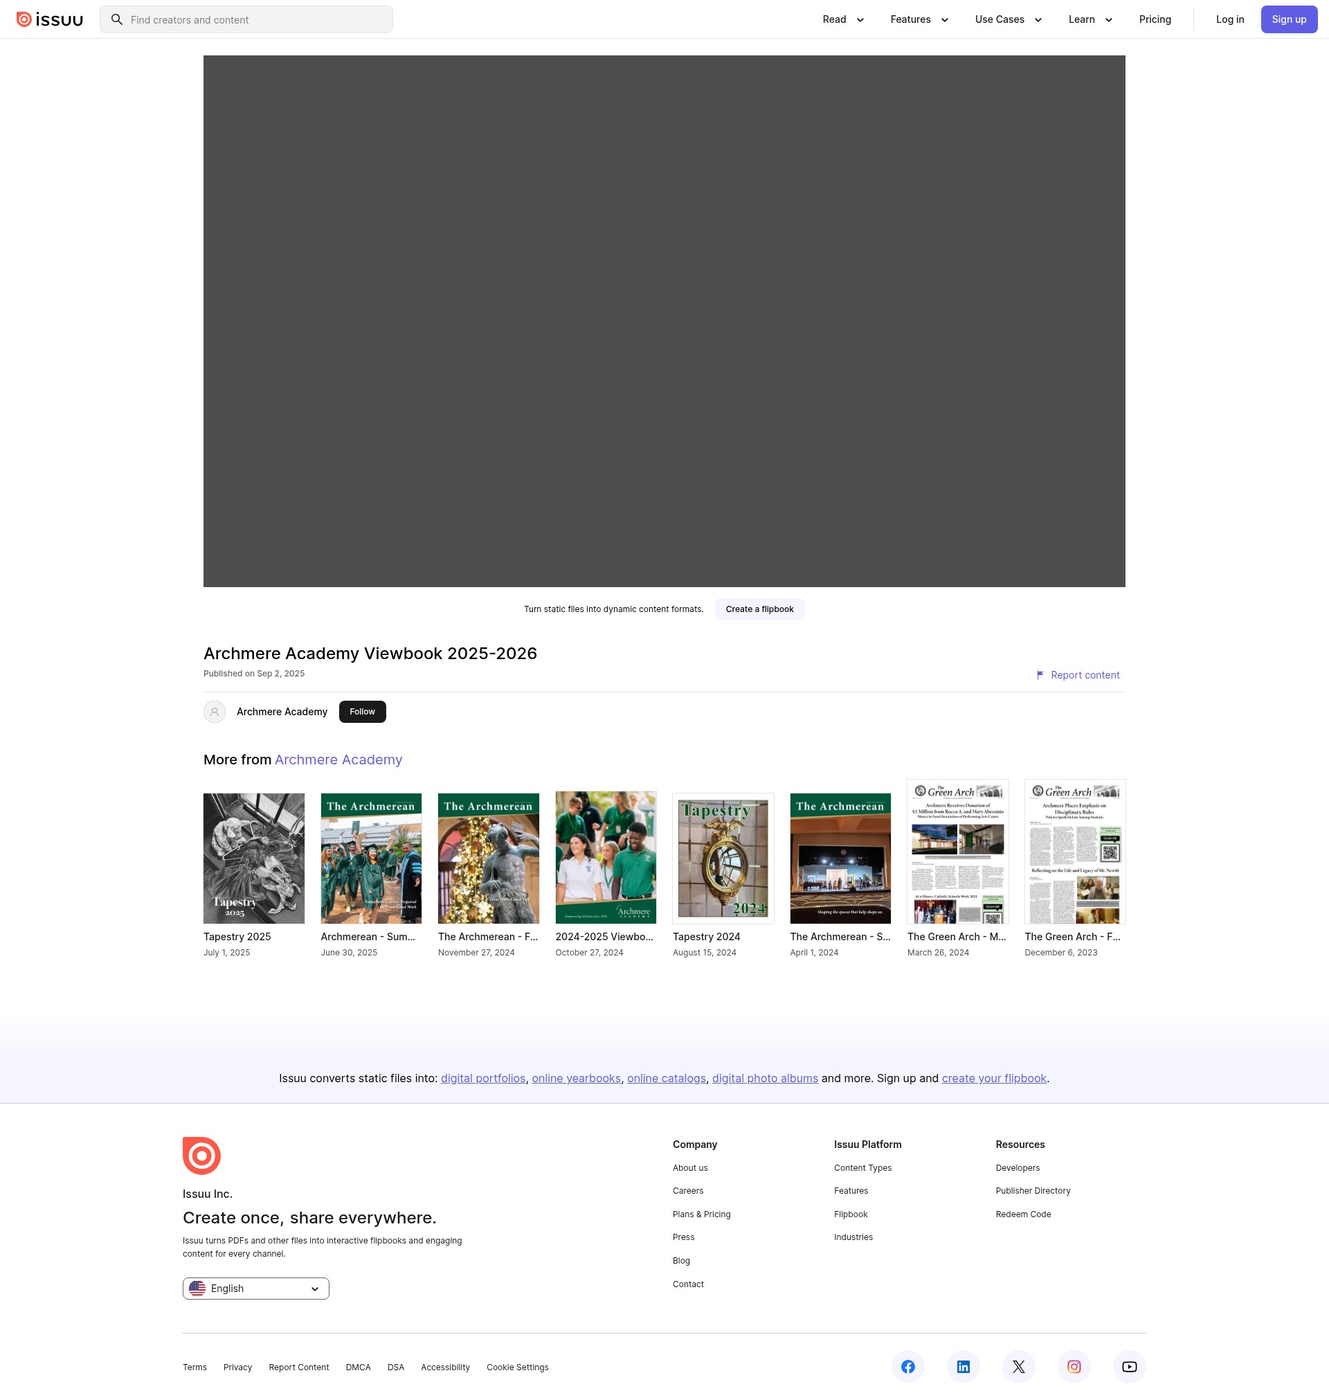The height and width of the screenshot is (1400, 1329).
Task: Open Careers footer link
Action: [x=688, y=1191]
